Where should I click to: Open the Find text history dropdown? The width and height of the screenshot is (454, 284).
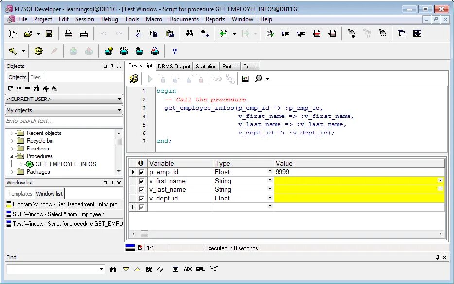pyautogui.click(x=101, y=269)
